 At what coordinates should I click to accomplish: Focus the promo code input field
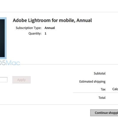4,80
